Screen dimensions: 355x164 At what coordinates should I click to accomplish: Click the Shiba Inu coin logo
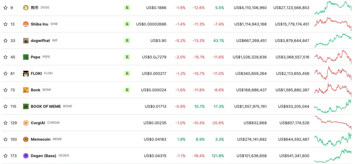[x=26, y=24]
